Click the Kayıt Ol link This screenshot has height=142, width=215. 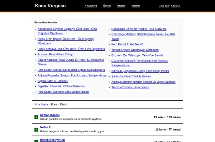tap(175, 6)
